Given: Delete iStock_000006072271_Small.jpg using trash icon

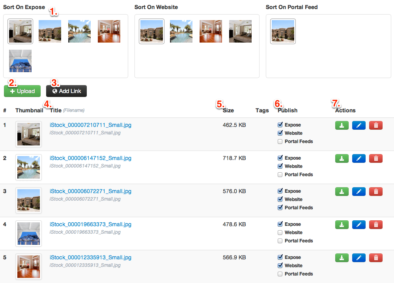Looking at the screenshot, I should [375, 191].
